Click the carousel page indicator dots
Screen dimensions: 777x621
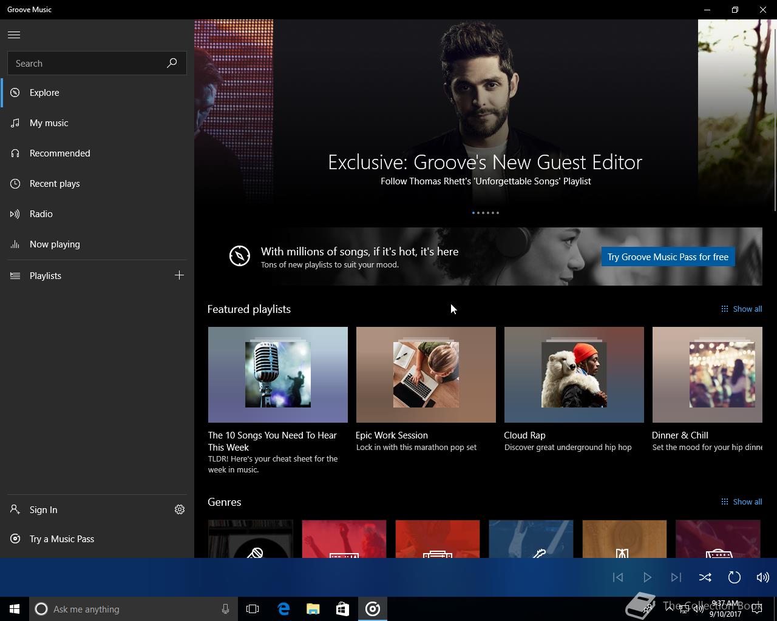[486, 213]
